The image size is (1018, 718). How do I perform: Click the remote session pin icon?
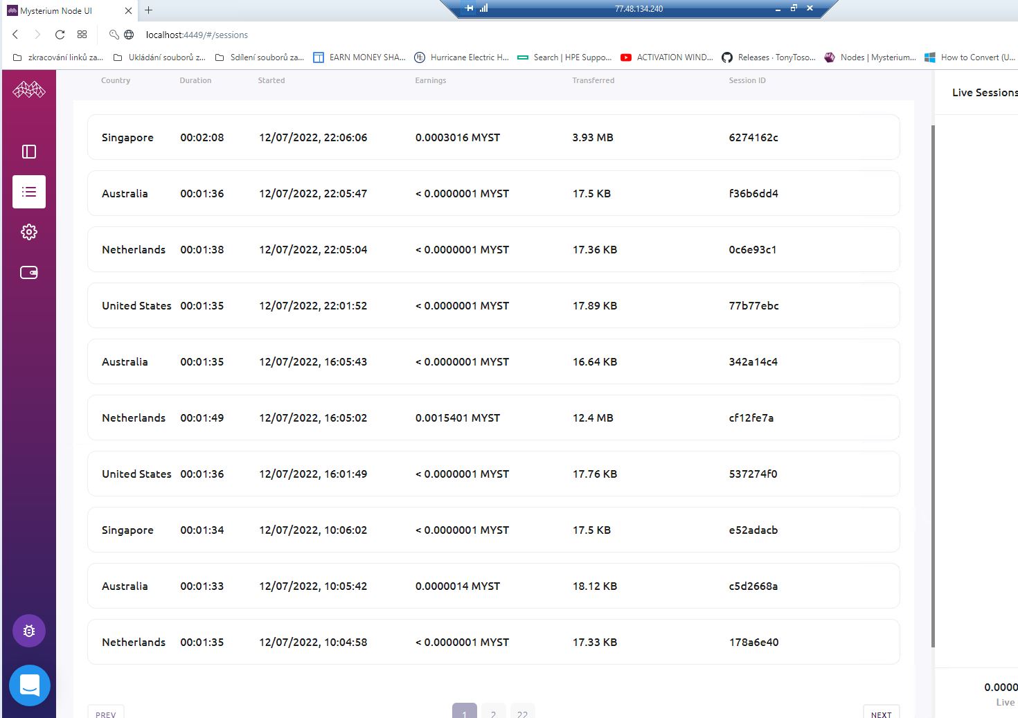(x=469, y=8)
